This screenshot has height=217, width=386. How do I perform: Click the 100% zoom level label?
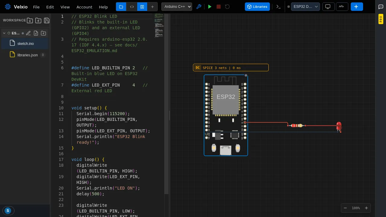click(x=356, y=208)
